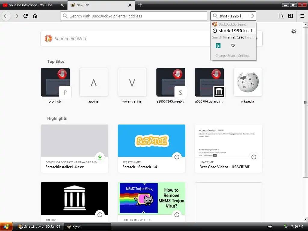Open the hamburger application menu
This screenshot has width=308, height=231.
(302, 16)
